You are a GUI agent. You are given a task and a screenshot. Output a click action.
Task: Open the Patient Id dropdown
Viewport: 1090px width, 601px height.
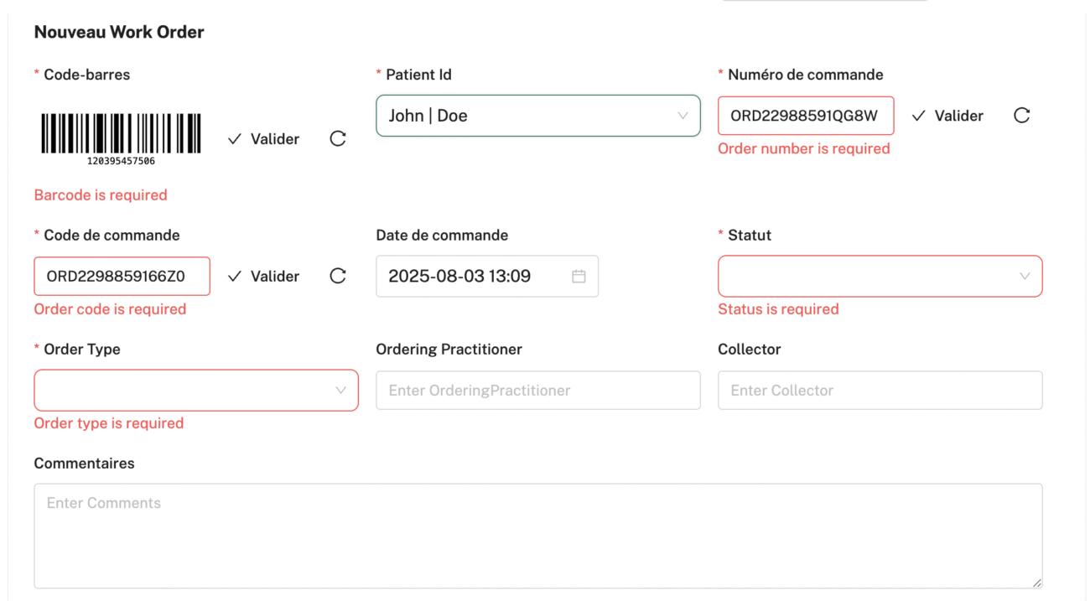point(538,116)
